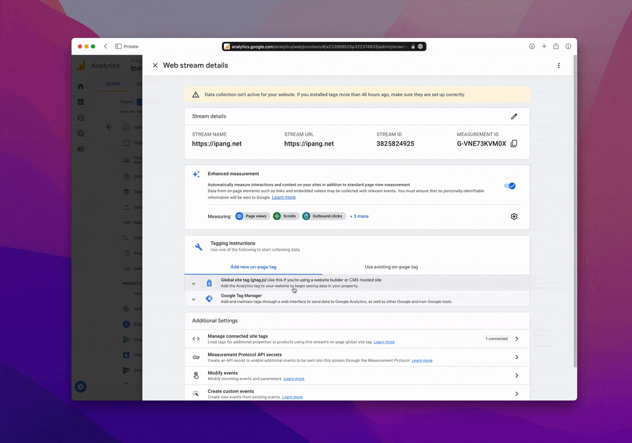Expand the Google Tag Manager section
Viewport: 632px width, 443px height.
click(x=194, y=299)
